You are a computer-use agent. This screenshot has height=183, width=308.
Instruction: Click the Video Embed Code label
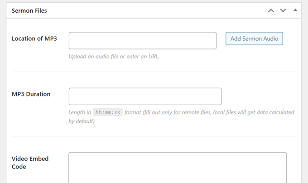(x=30, y=163)
